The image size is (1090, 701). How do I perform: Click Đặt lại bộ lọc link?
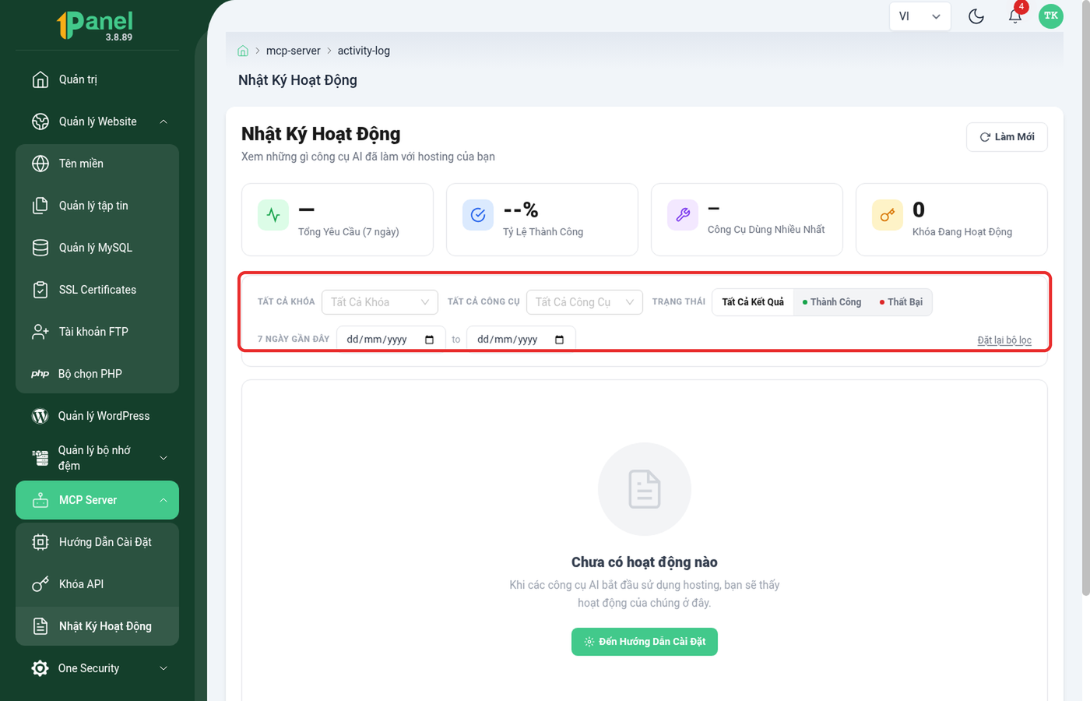tap(1004, 340)
